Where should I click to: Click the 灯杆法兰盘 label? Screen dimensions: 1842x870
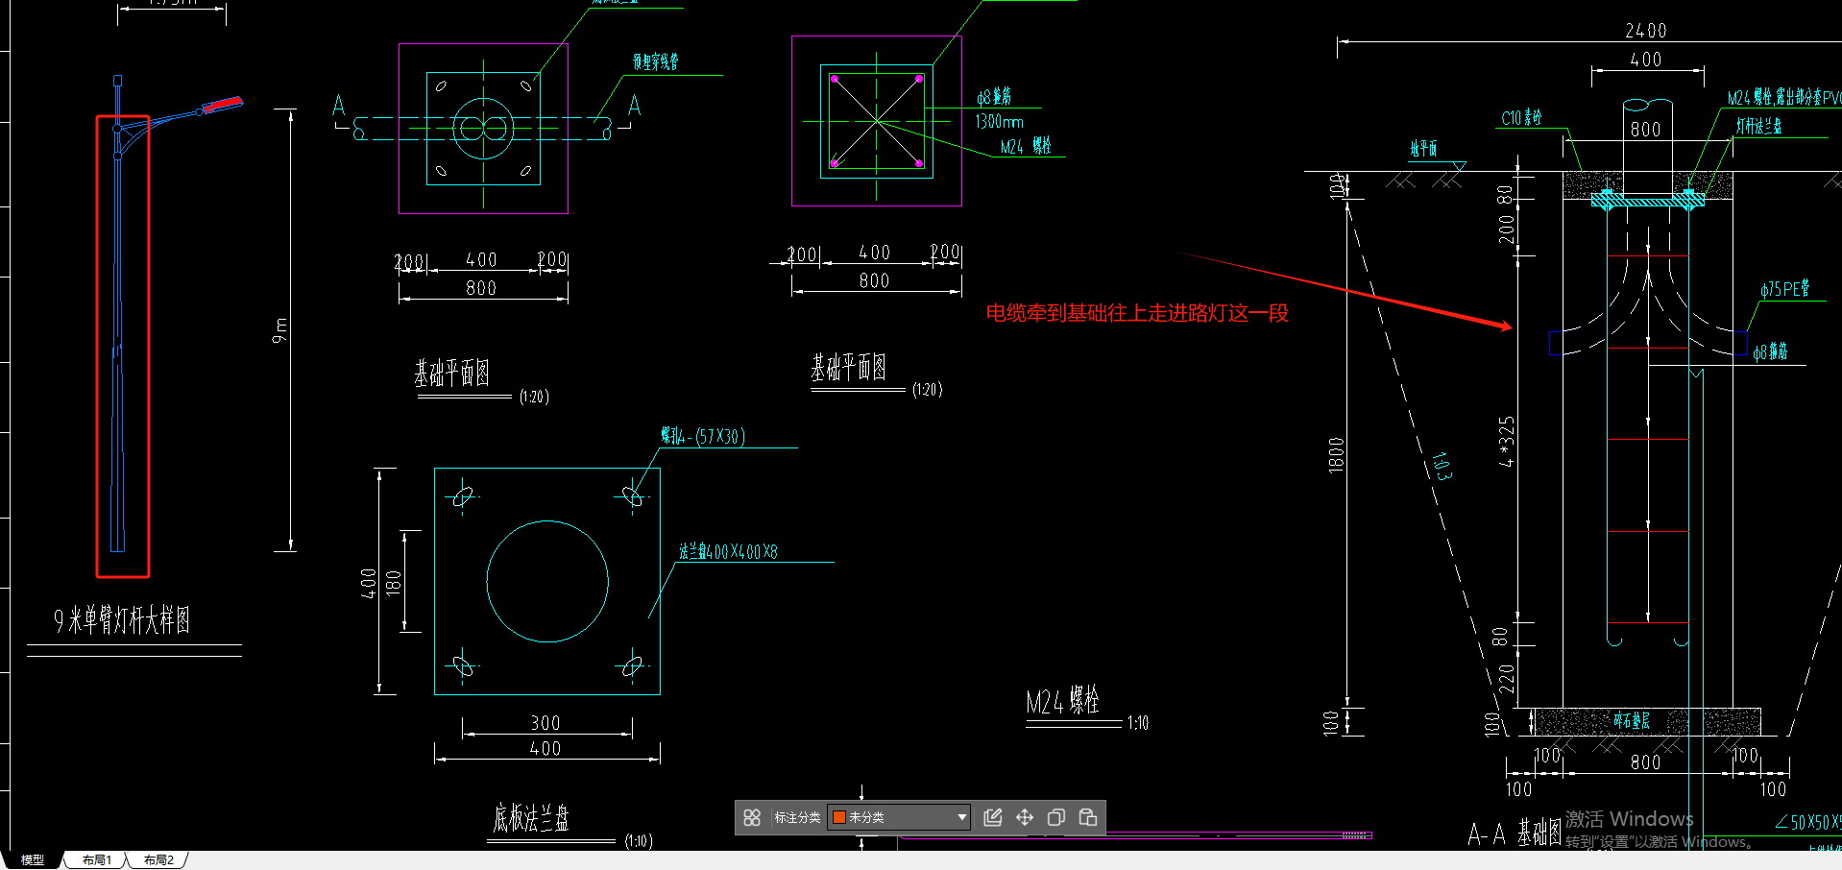(1759, 126)
